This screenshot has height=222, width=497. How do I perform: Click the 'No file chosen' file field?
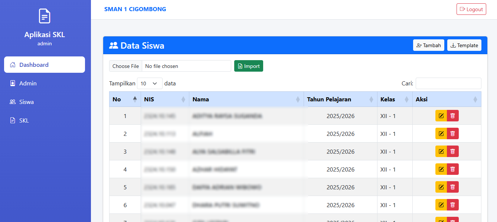point(186,66)
